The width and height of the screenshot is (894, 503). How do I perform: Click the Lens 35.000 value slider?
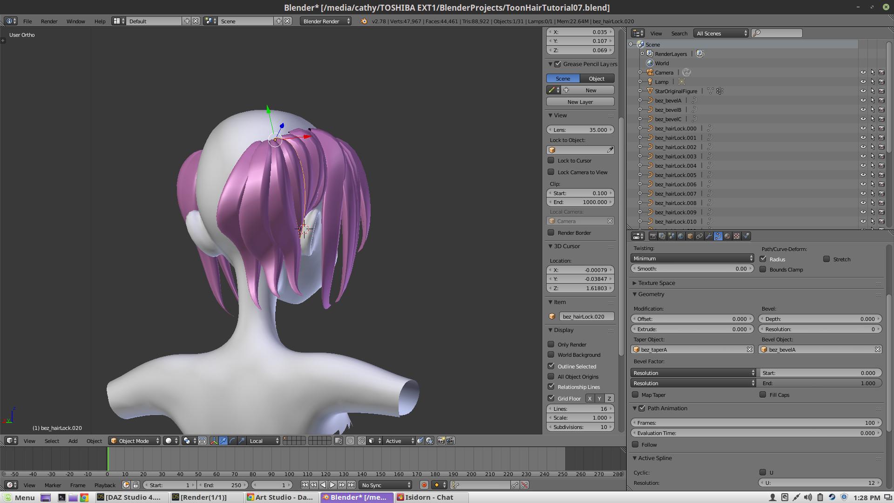coord(580,129)
